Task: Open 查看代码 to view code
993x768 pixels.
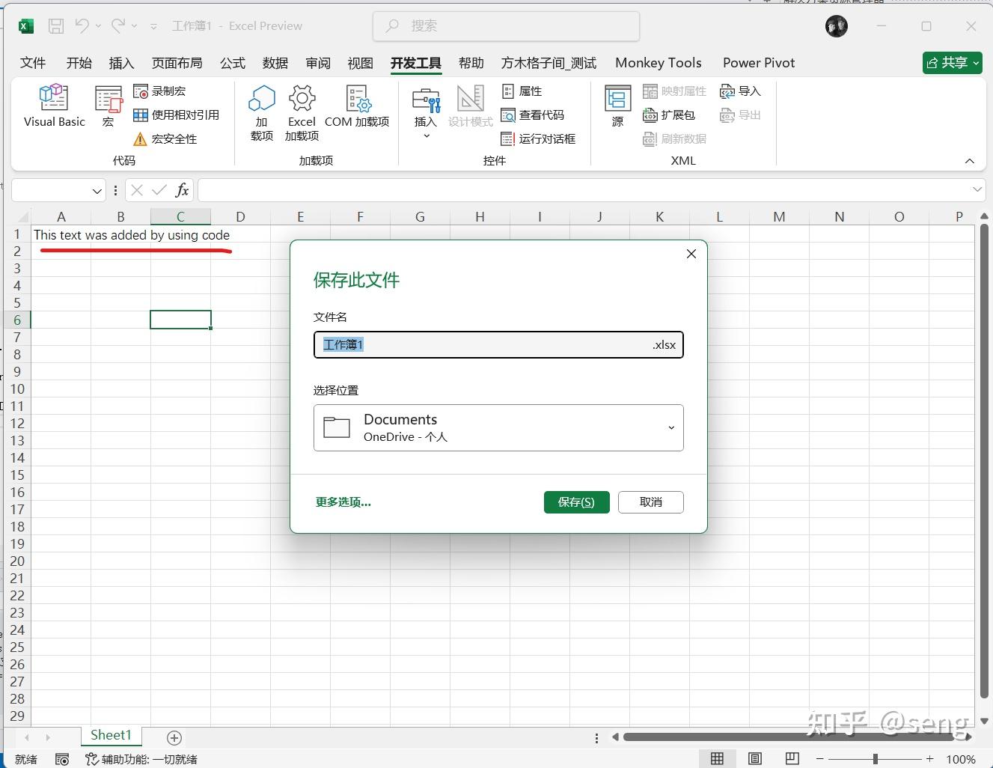Action: (536, 115)
